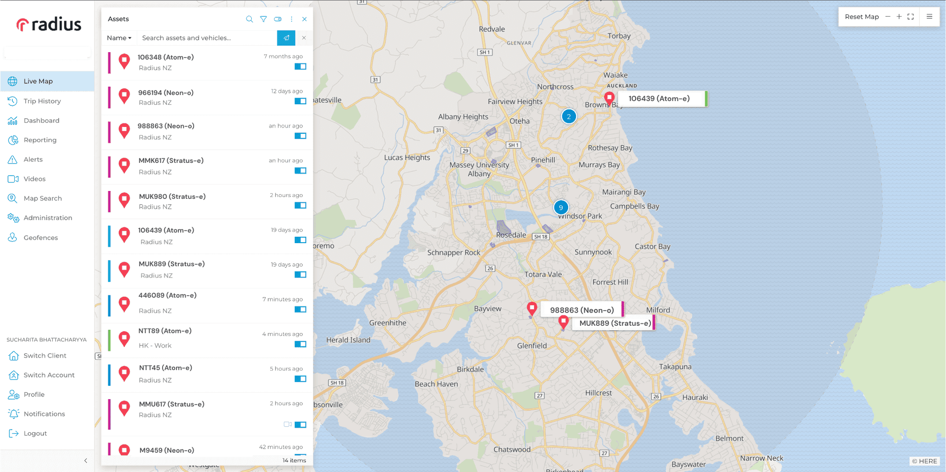The image size is (946, 472).
Task: Click the magnifier icon in Assets header
Action: pos(249,19)
